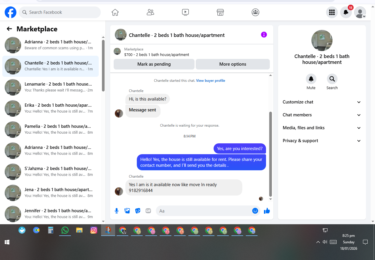Attach a file using the photo icon
Viewport: 375px width, 260px height.
click(127, 211)
